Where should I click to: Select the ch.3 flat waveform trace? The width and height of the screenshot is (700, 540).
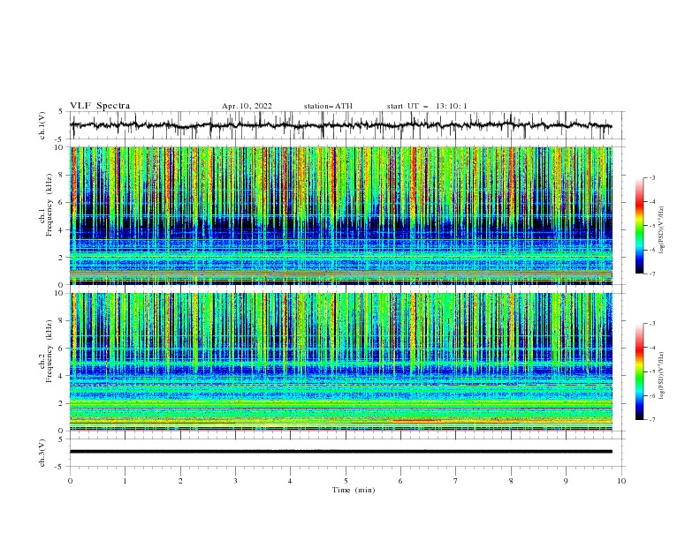(x=340, y=452)
